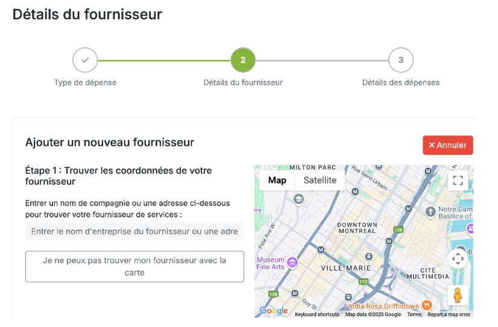
Task: Click step 2 Détails du fournisseur circle
Action: point(243,60)
